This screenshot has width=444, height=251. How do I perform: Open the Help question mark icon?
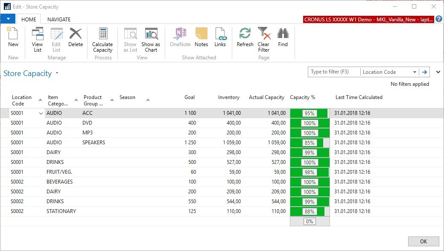[439, 19]
